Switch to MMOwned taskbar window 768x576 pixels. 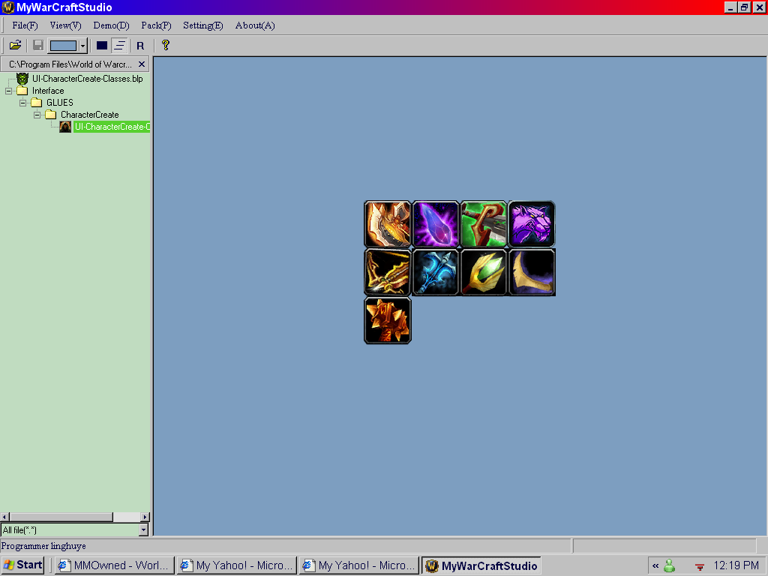click(x=114, y=565)
